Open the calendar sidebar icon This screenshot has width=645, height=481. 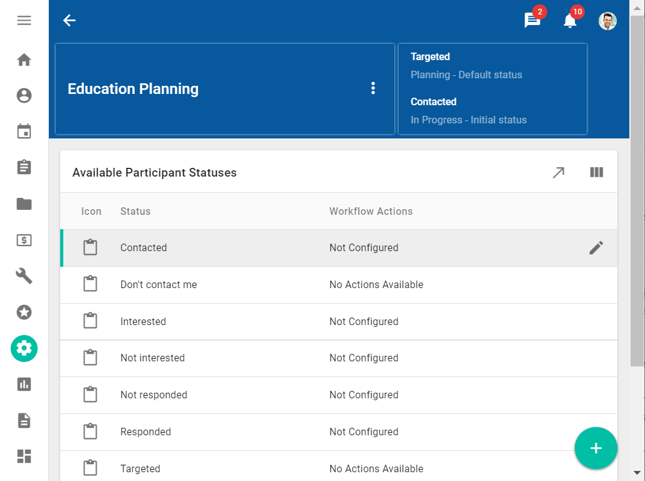coord(24,132)
